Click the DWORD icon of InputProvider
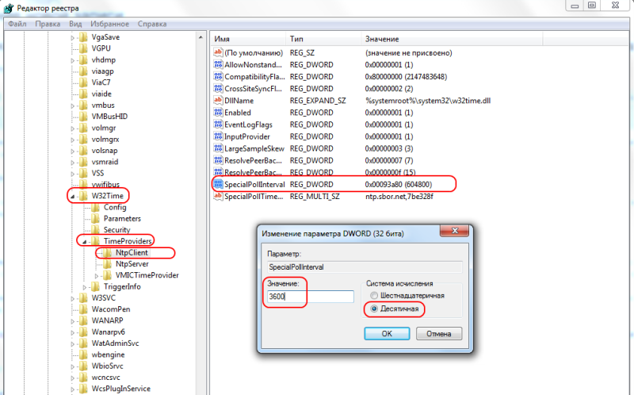Viewport: 634px width, 395px height. pos(219,136)
